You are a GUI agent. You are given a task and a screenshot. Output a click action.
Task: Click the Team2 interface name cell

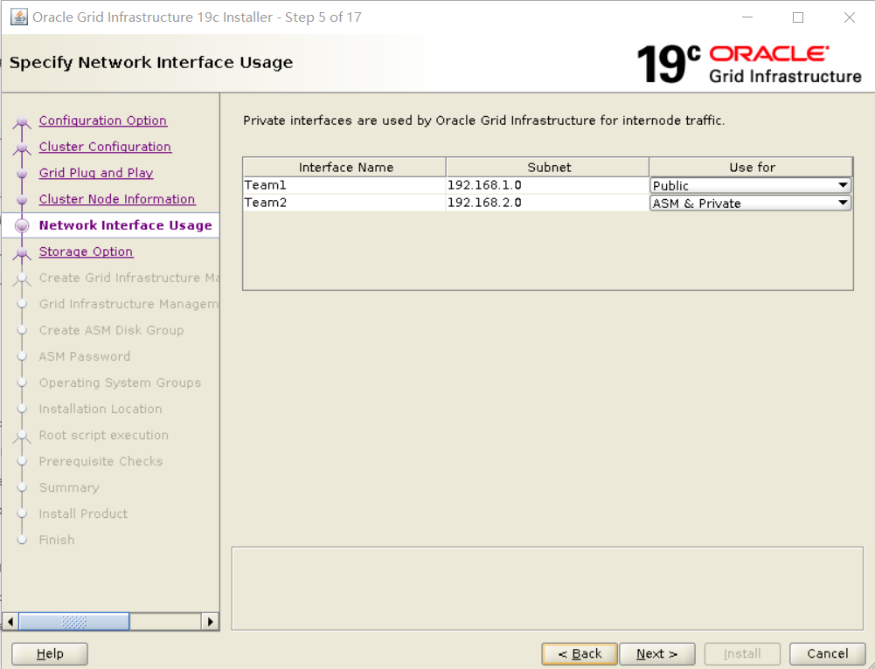coord(344,203)
